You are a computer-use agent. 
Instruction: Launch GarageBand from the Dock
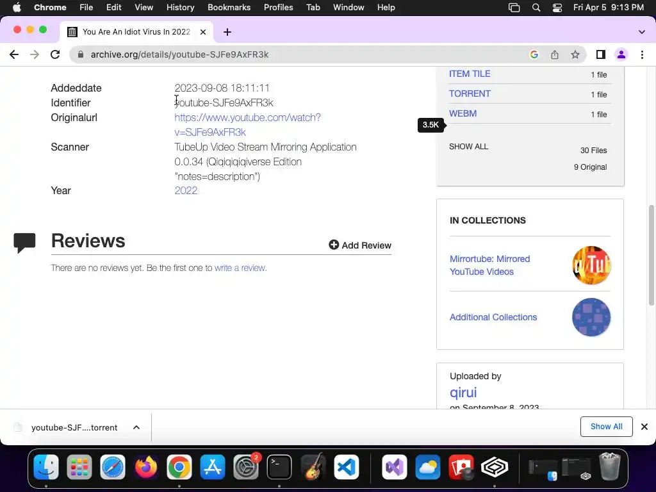coord(313,467)
